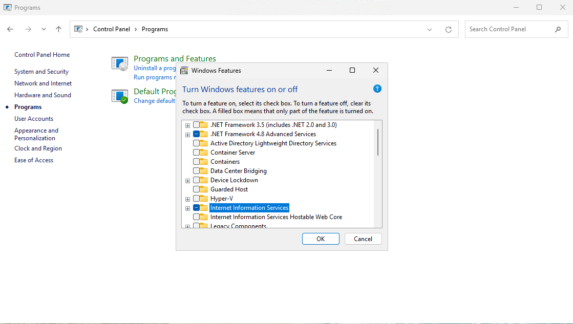Confirm feature changes with OK
This screenshot has width=573, height=324.
tap(321, 239)
